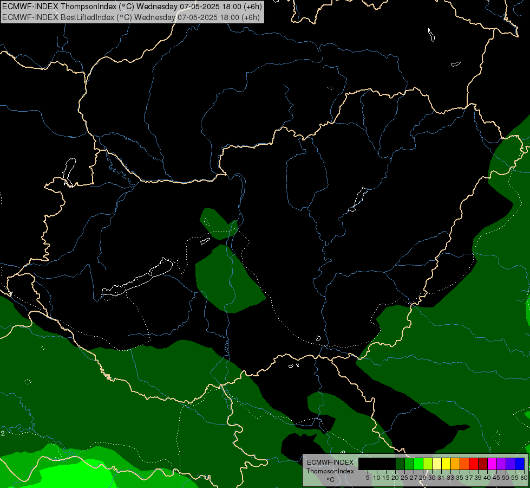Pick the bright yellow 31-33 legend swatch

tap(446, 464)
